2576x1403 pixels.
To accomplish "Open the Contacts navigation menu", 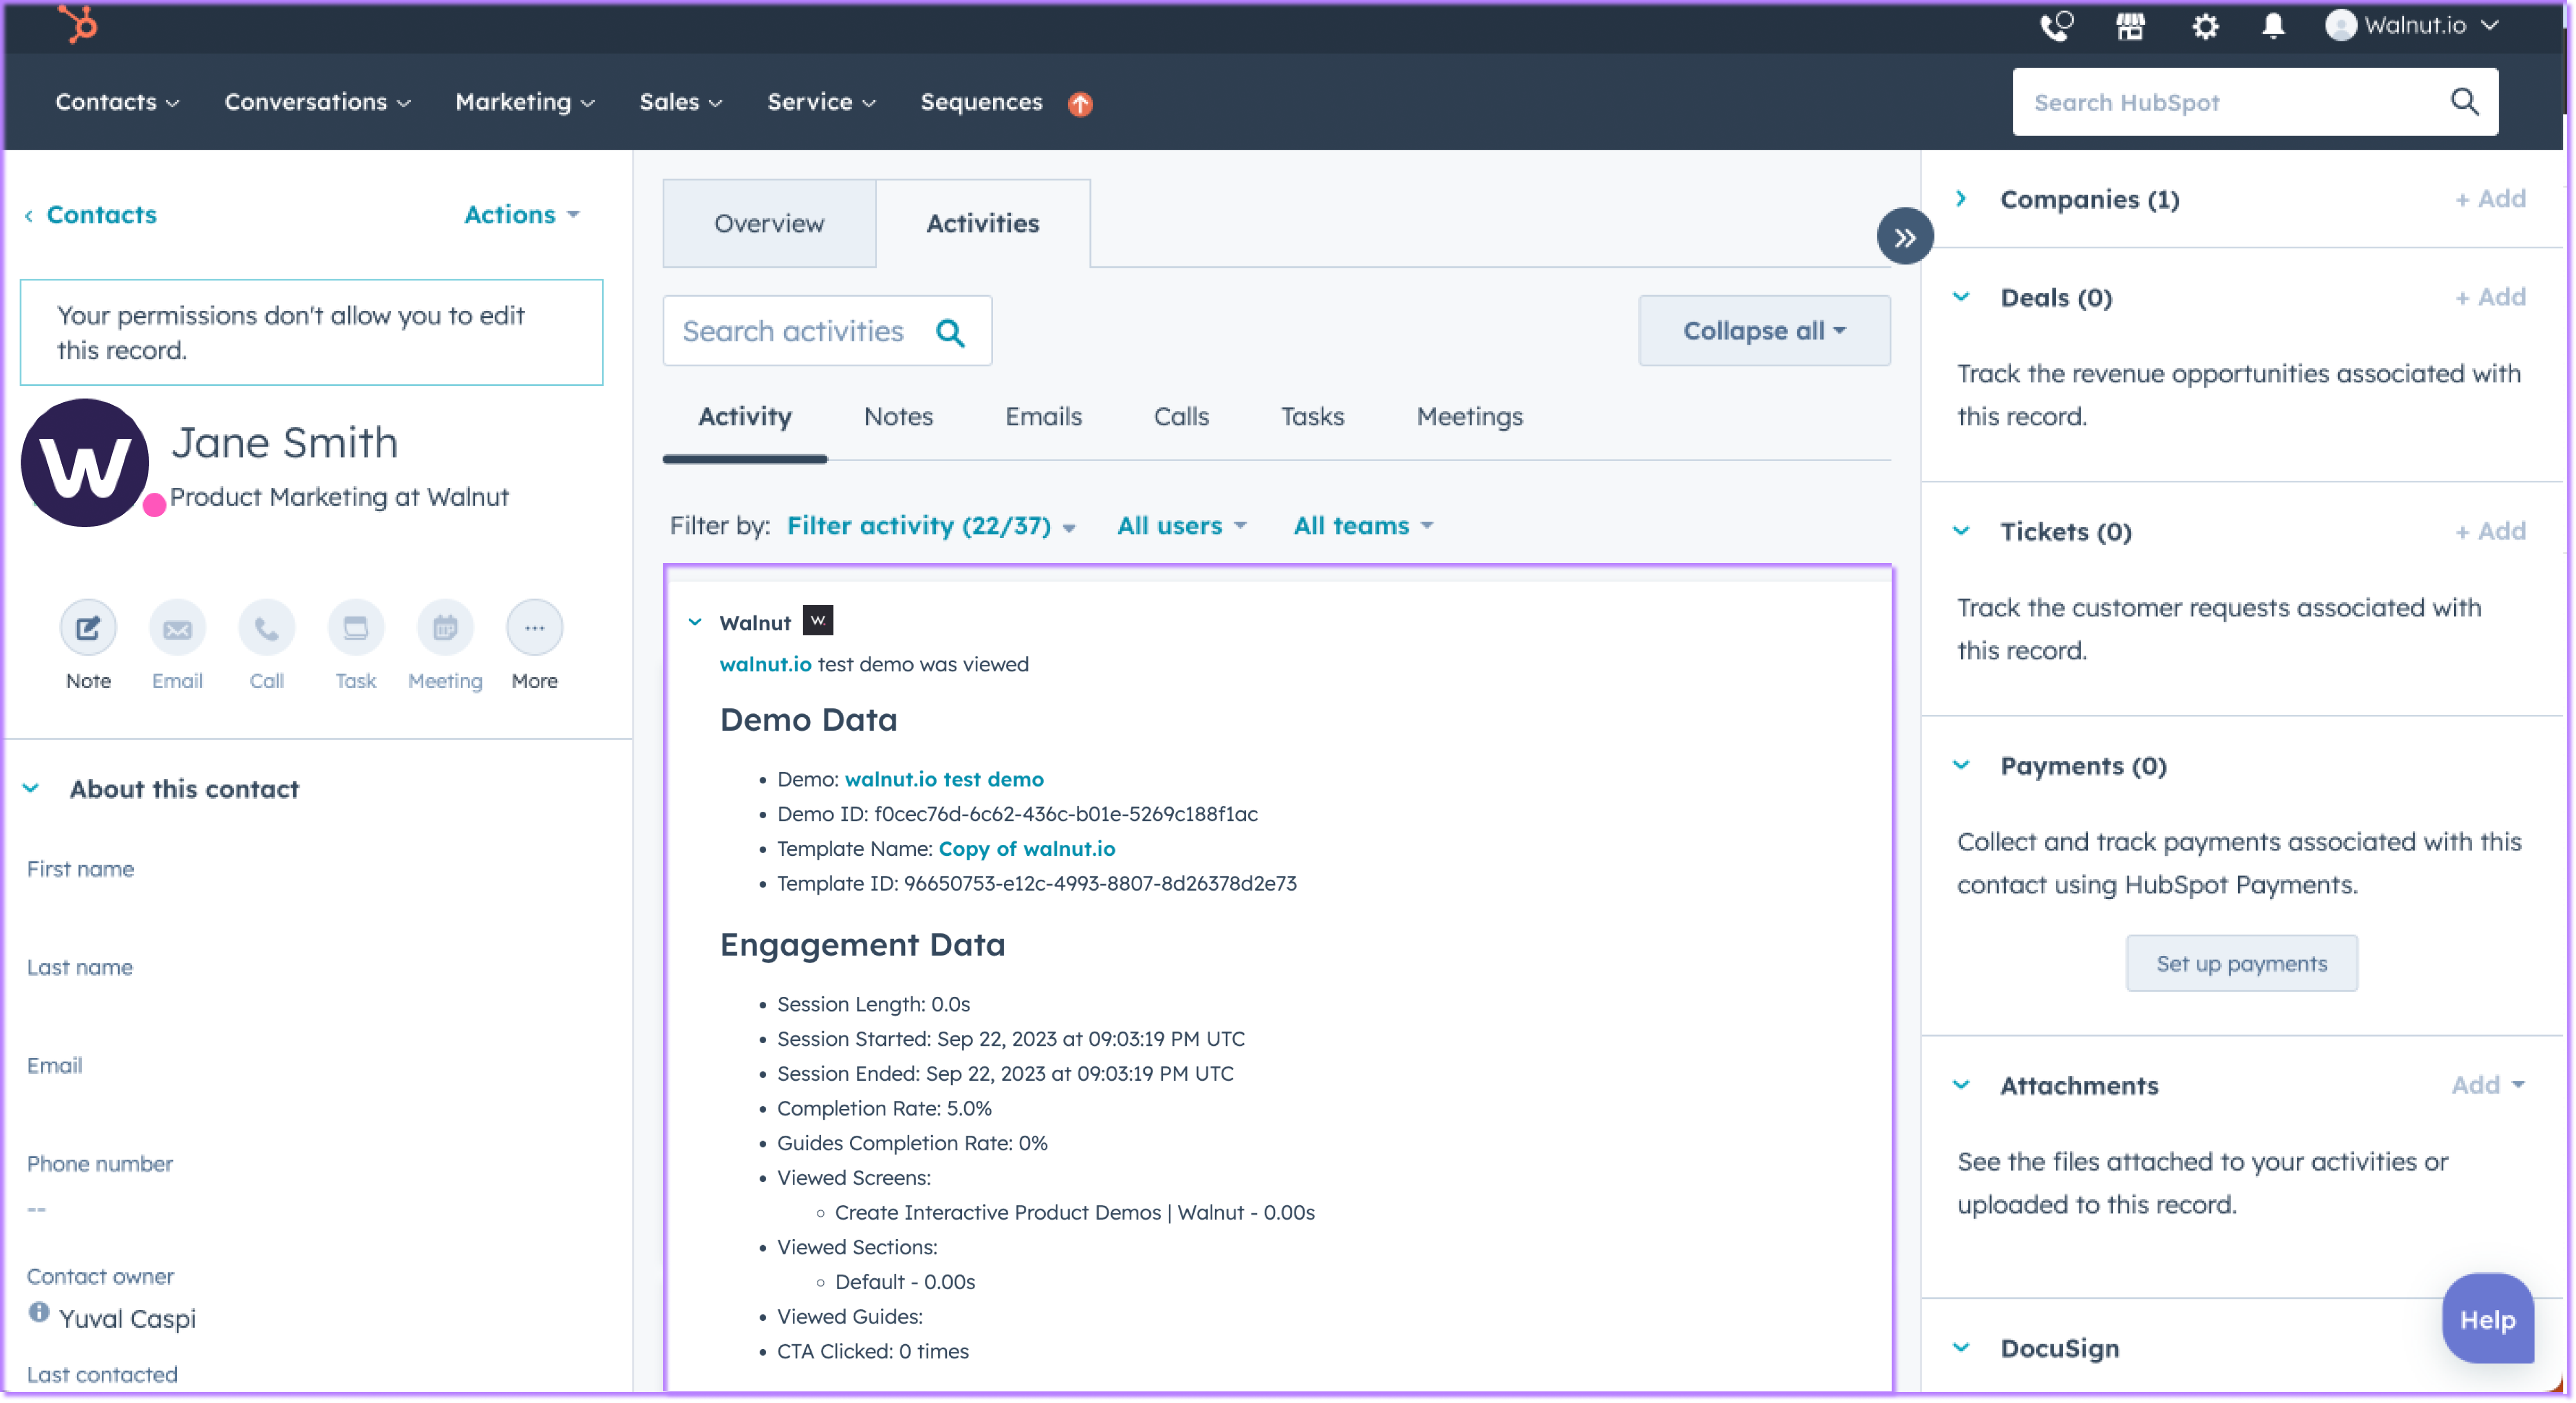I will 117,102.
